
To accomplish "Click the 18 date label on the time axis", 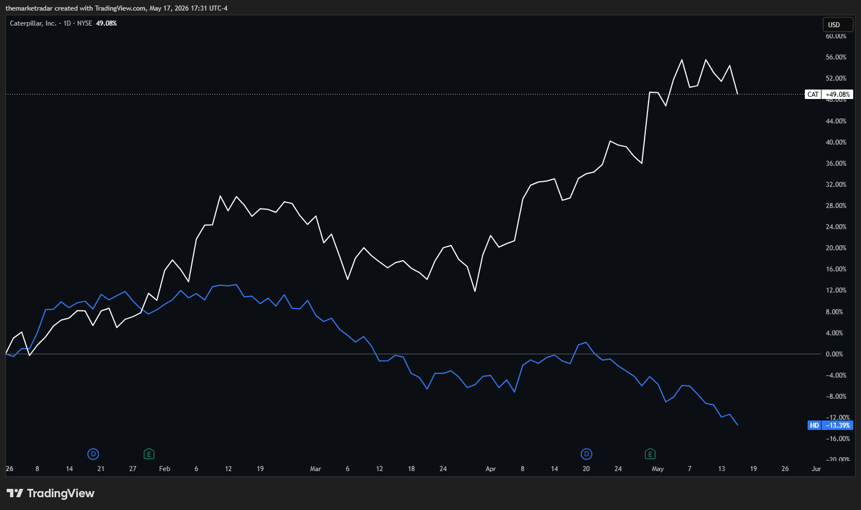I will 411,469.
